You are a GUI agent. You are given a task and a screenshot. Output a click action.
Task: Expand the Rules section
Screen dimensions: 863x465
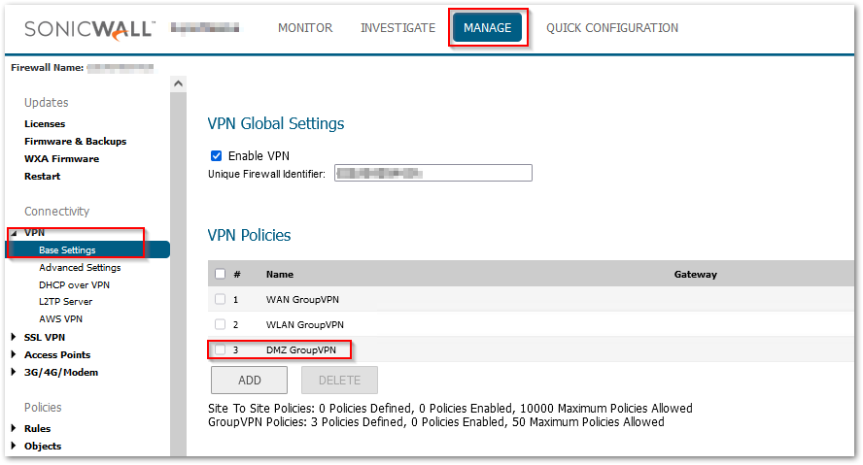[x=14, y=428]
